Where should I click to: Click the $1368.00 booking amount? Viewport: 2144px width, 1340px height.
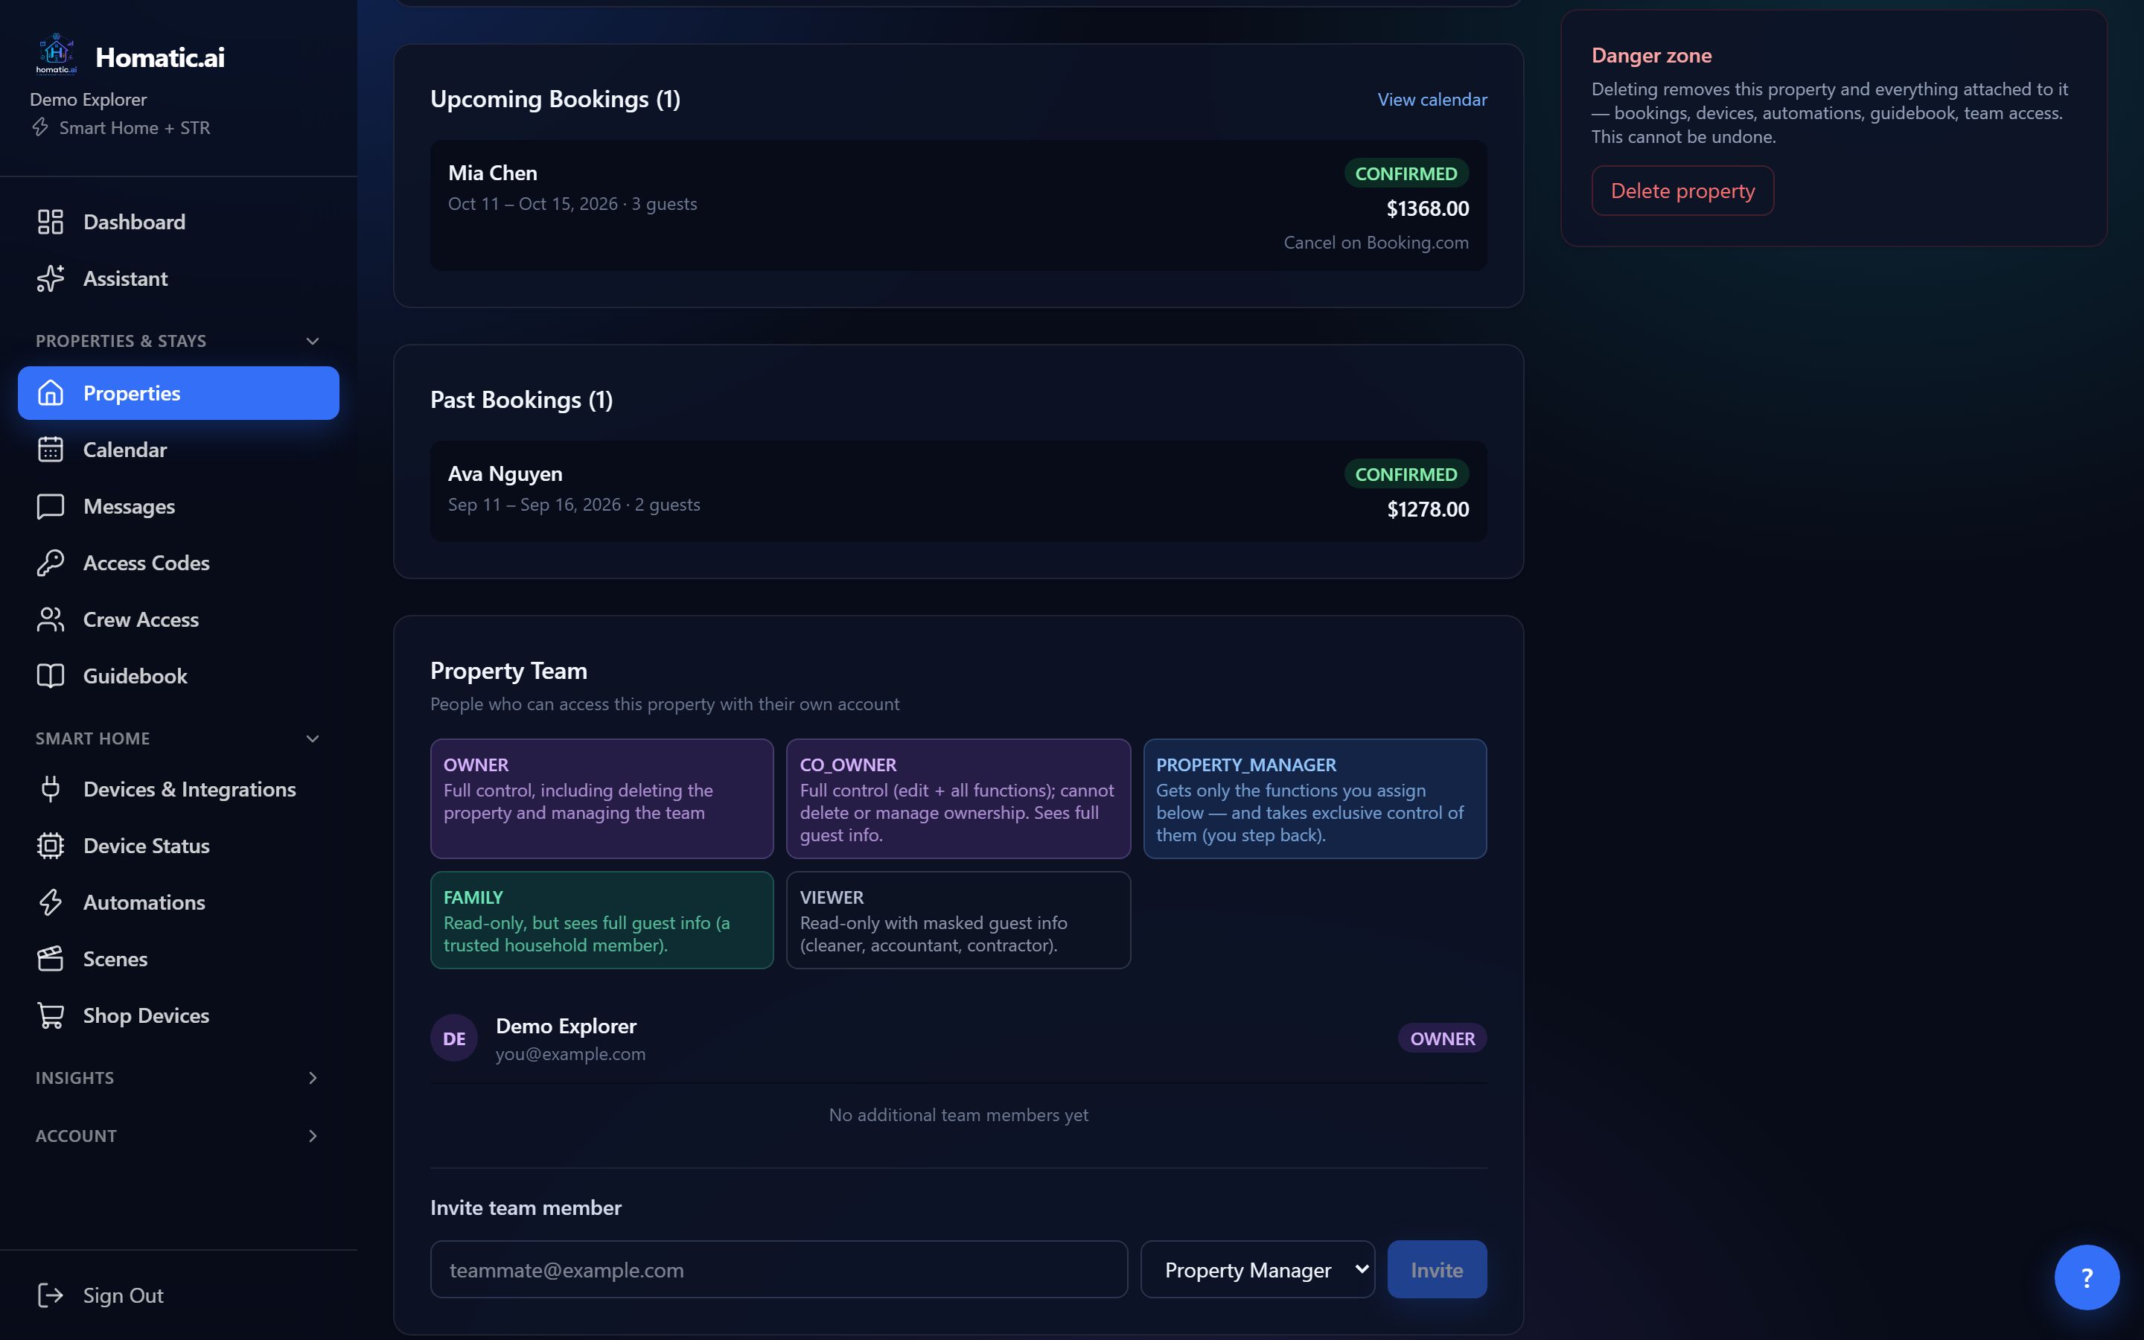coord(1427,208)
